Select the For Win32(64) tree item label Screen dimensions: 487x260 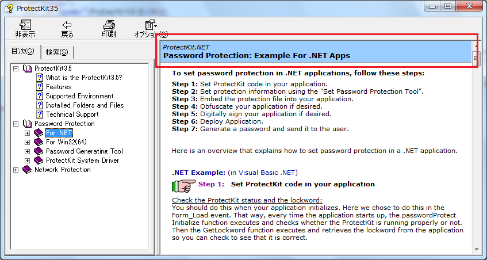66,142
